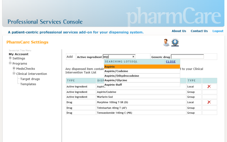
Task: Open the gear settings icon
Action: tap(175, 42)
